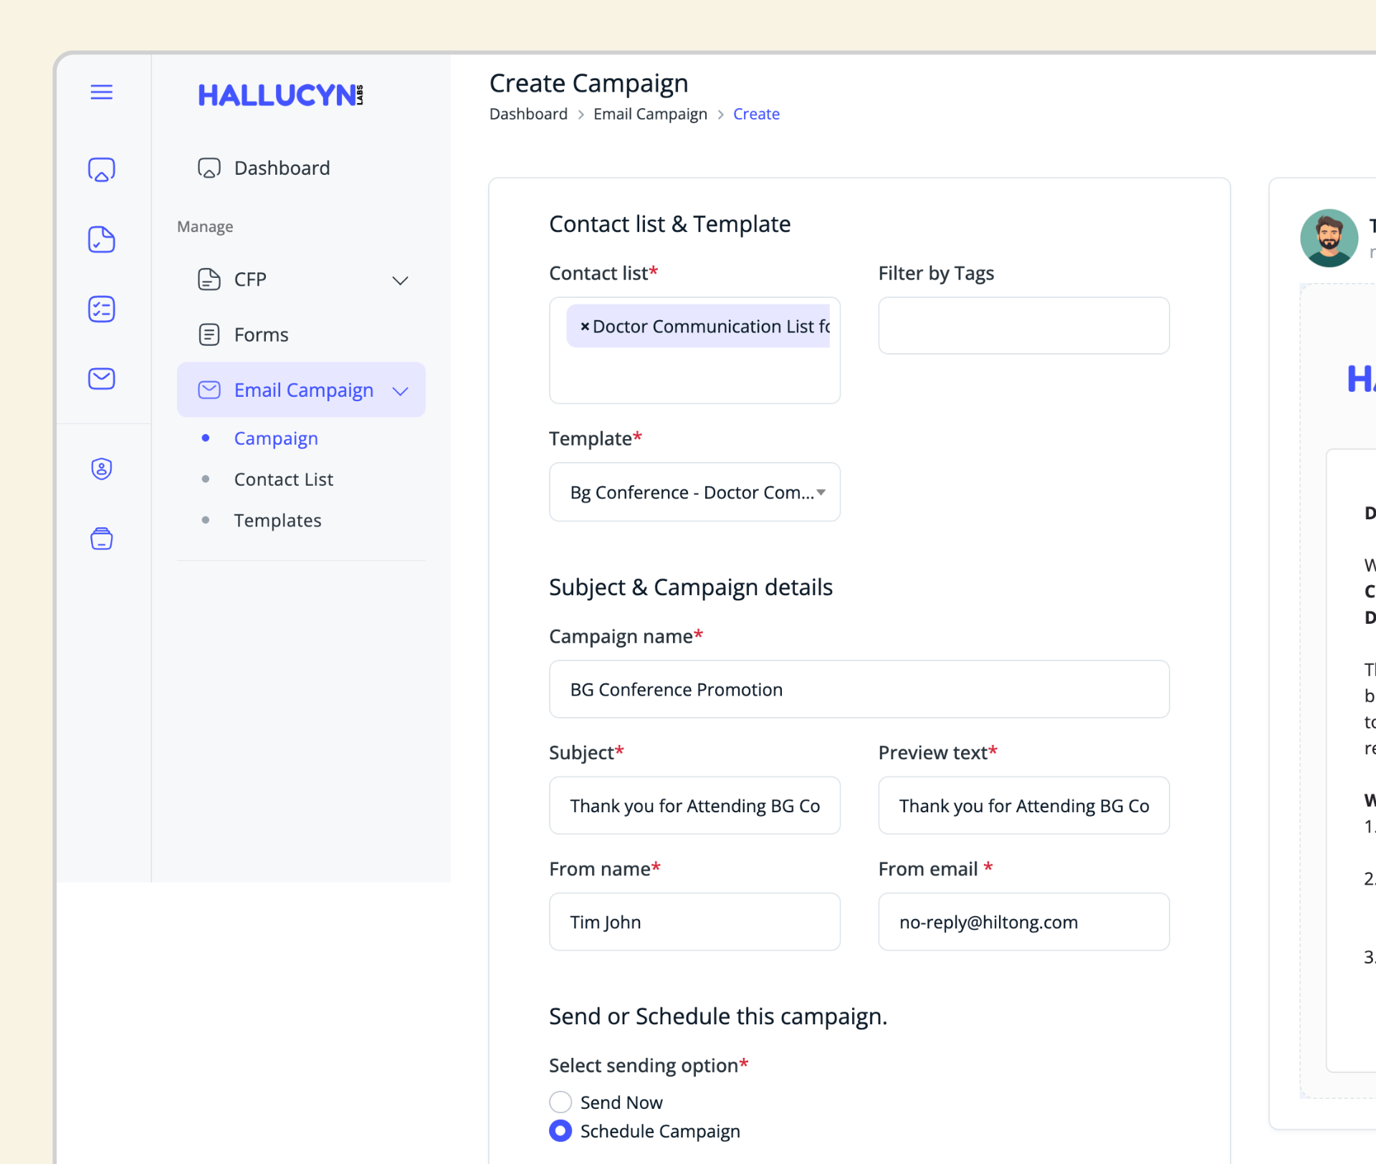Click the hamburger menu icon to collapse sidebar
Image resolution: width=1376 pixels, height=1164 pixels.
pos(102,92)
